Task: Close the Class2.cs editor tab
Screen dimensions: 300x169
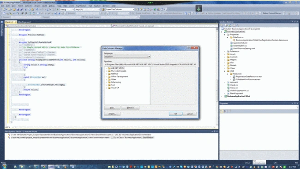Action: click(16, 22)
